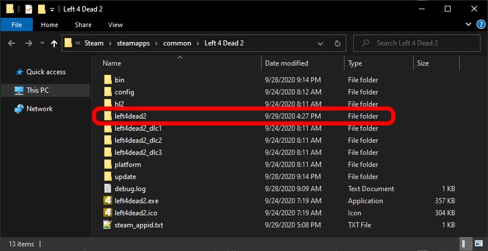
Task: Expand the ribbon using the chevron
Action: [469, 25]
